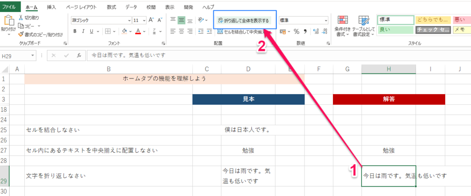
Task: Open the number format dropdown (標準)
Action: tap(326, 21)
